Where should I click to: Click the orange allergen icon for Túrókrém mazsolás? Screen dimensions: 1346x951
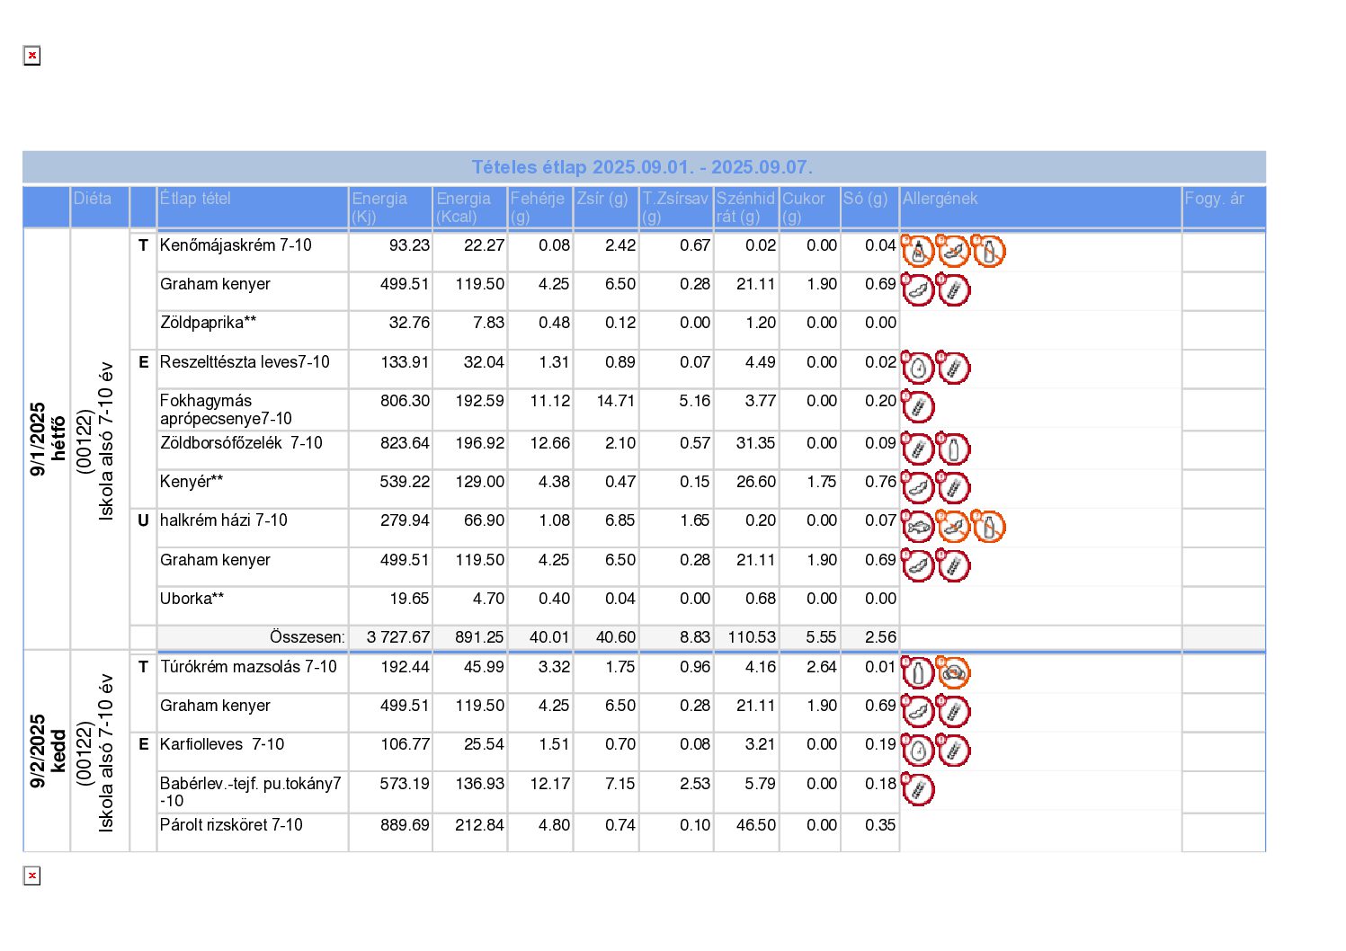pos(953,673)
